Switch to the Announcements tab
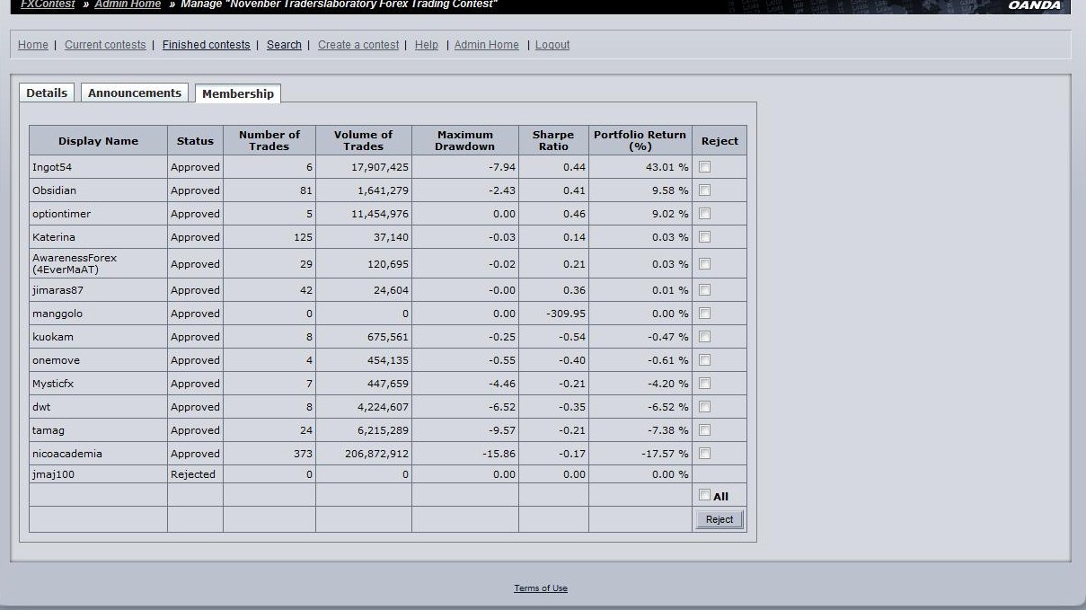Viewport: 1086px width, 610px height. (x=135, y=93)
